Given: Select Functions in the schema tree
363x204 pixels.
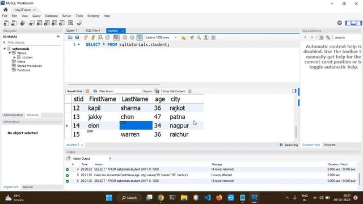Looking at the screenshot, I should [x=24, y=70].
